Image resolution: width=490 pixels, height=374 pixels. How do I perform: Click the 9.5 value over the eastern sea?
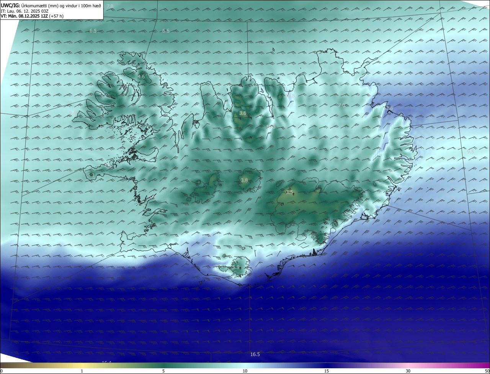(470, 152)
